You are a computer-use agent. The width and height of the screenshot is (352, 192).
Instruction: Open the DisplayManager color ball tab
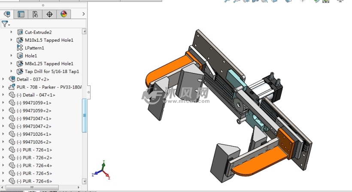coord(64,14)
